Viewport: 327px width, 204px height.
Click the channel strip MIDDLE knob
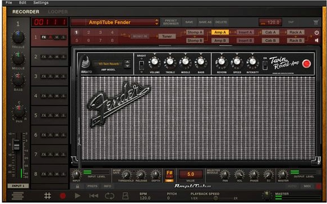(x=18, y=58)
